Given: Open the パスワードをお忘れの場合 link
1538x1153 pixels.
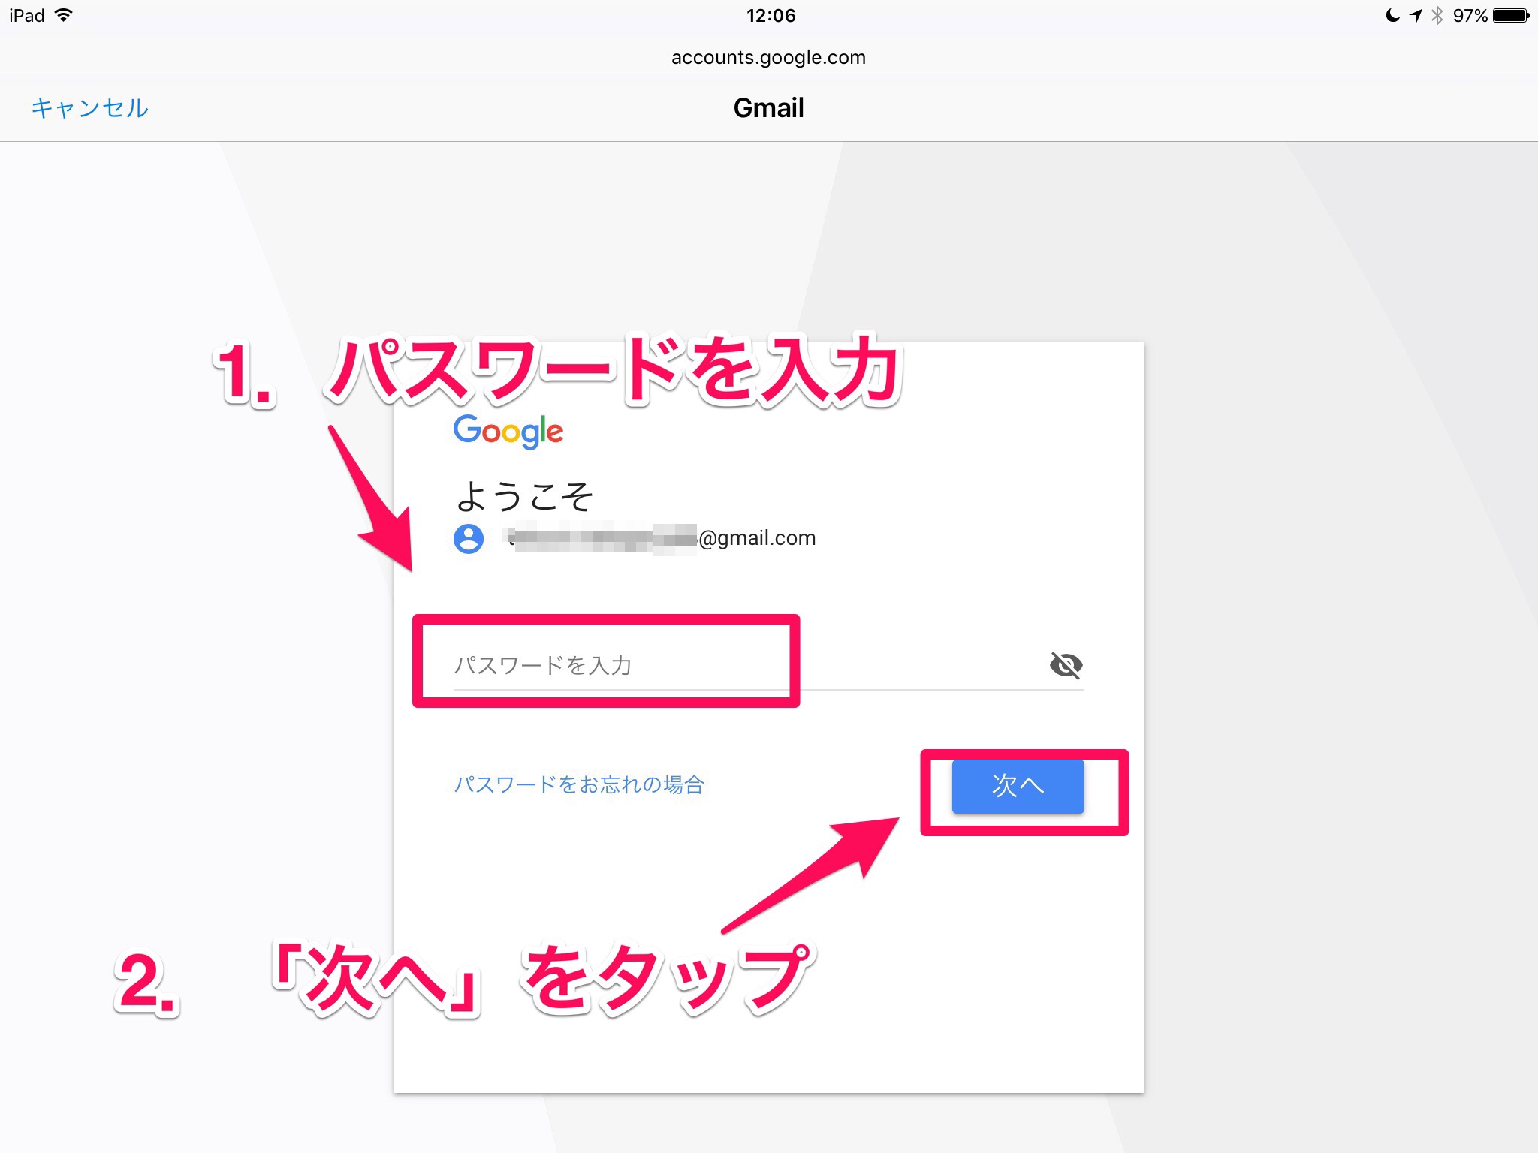Looking at the screenshot, I should click(x=578, y=784).
